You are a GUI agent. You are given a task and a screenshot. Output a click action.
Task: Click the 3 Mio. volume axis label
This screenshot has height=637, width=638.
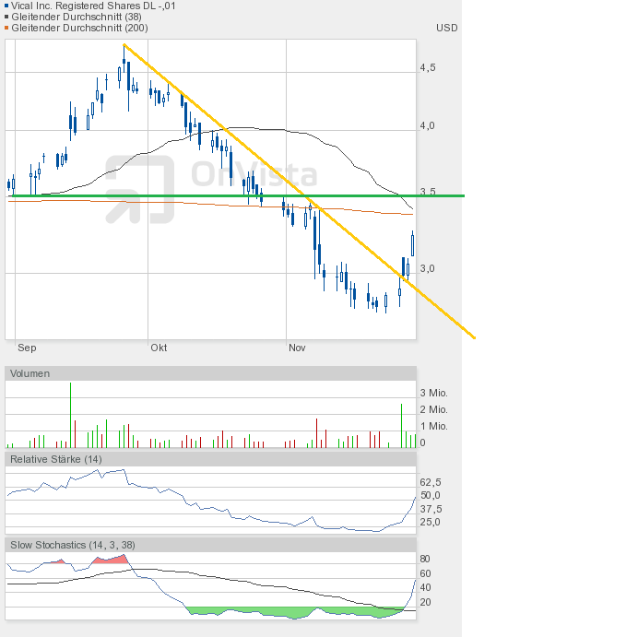tap(433, 393)
